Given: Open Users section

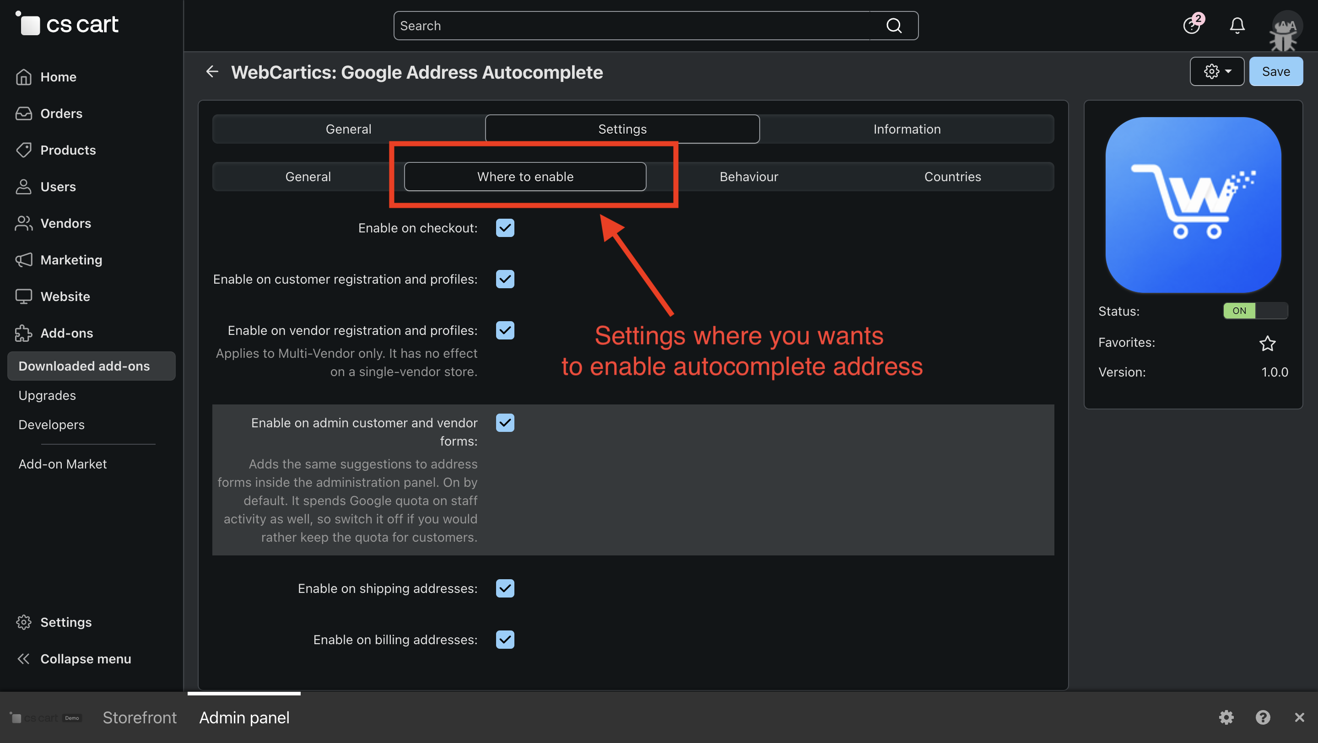Looking at the screenshot, I should [58, 187].
